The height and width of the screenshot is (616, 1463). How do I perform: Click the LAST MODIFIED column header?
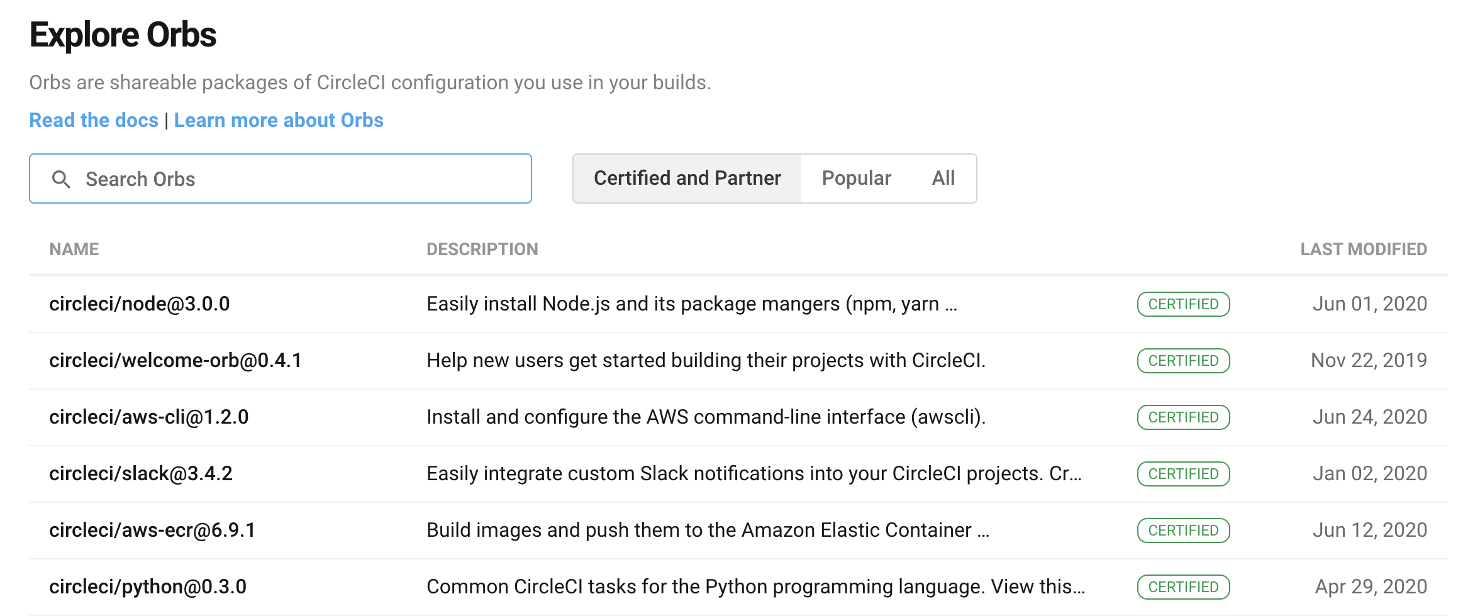(x=1363, y=250)
